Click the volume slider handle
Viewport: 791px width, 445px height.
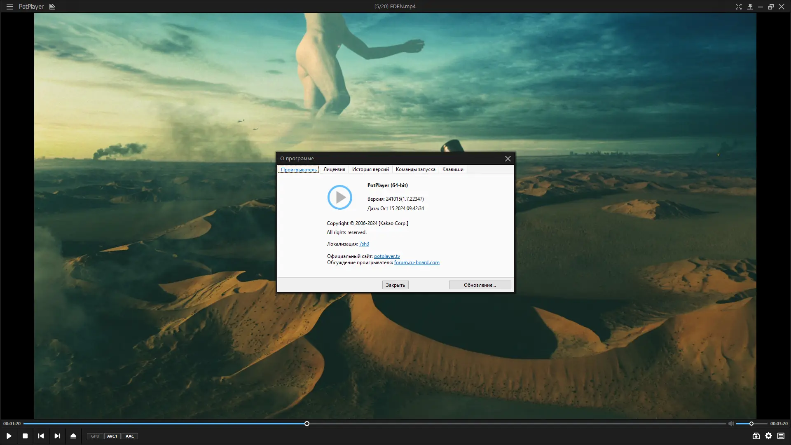[x=751, y=424]
